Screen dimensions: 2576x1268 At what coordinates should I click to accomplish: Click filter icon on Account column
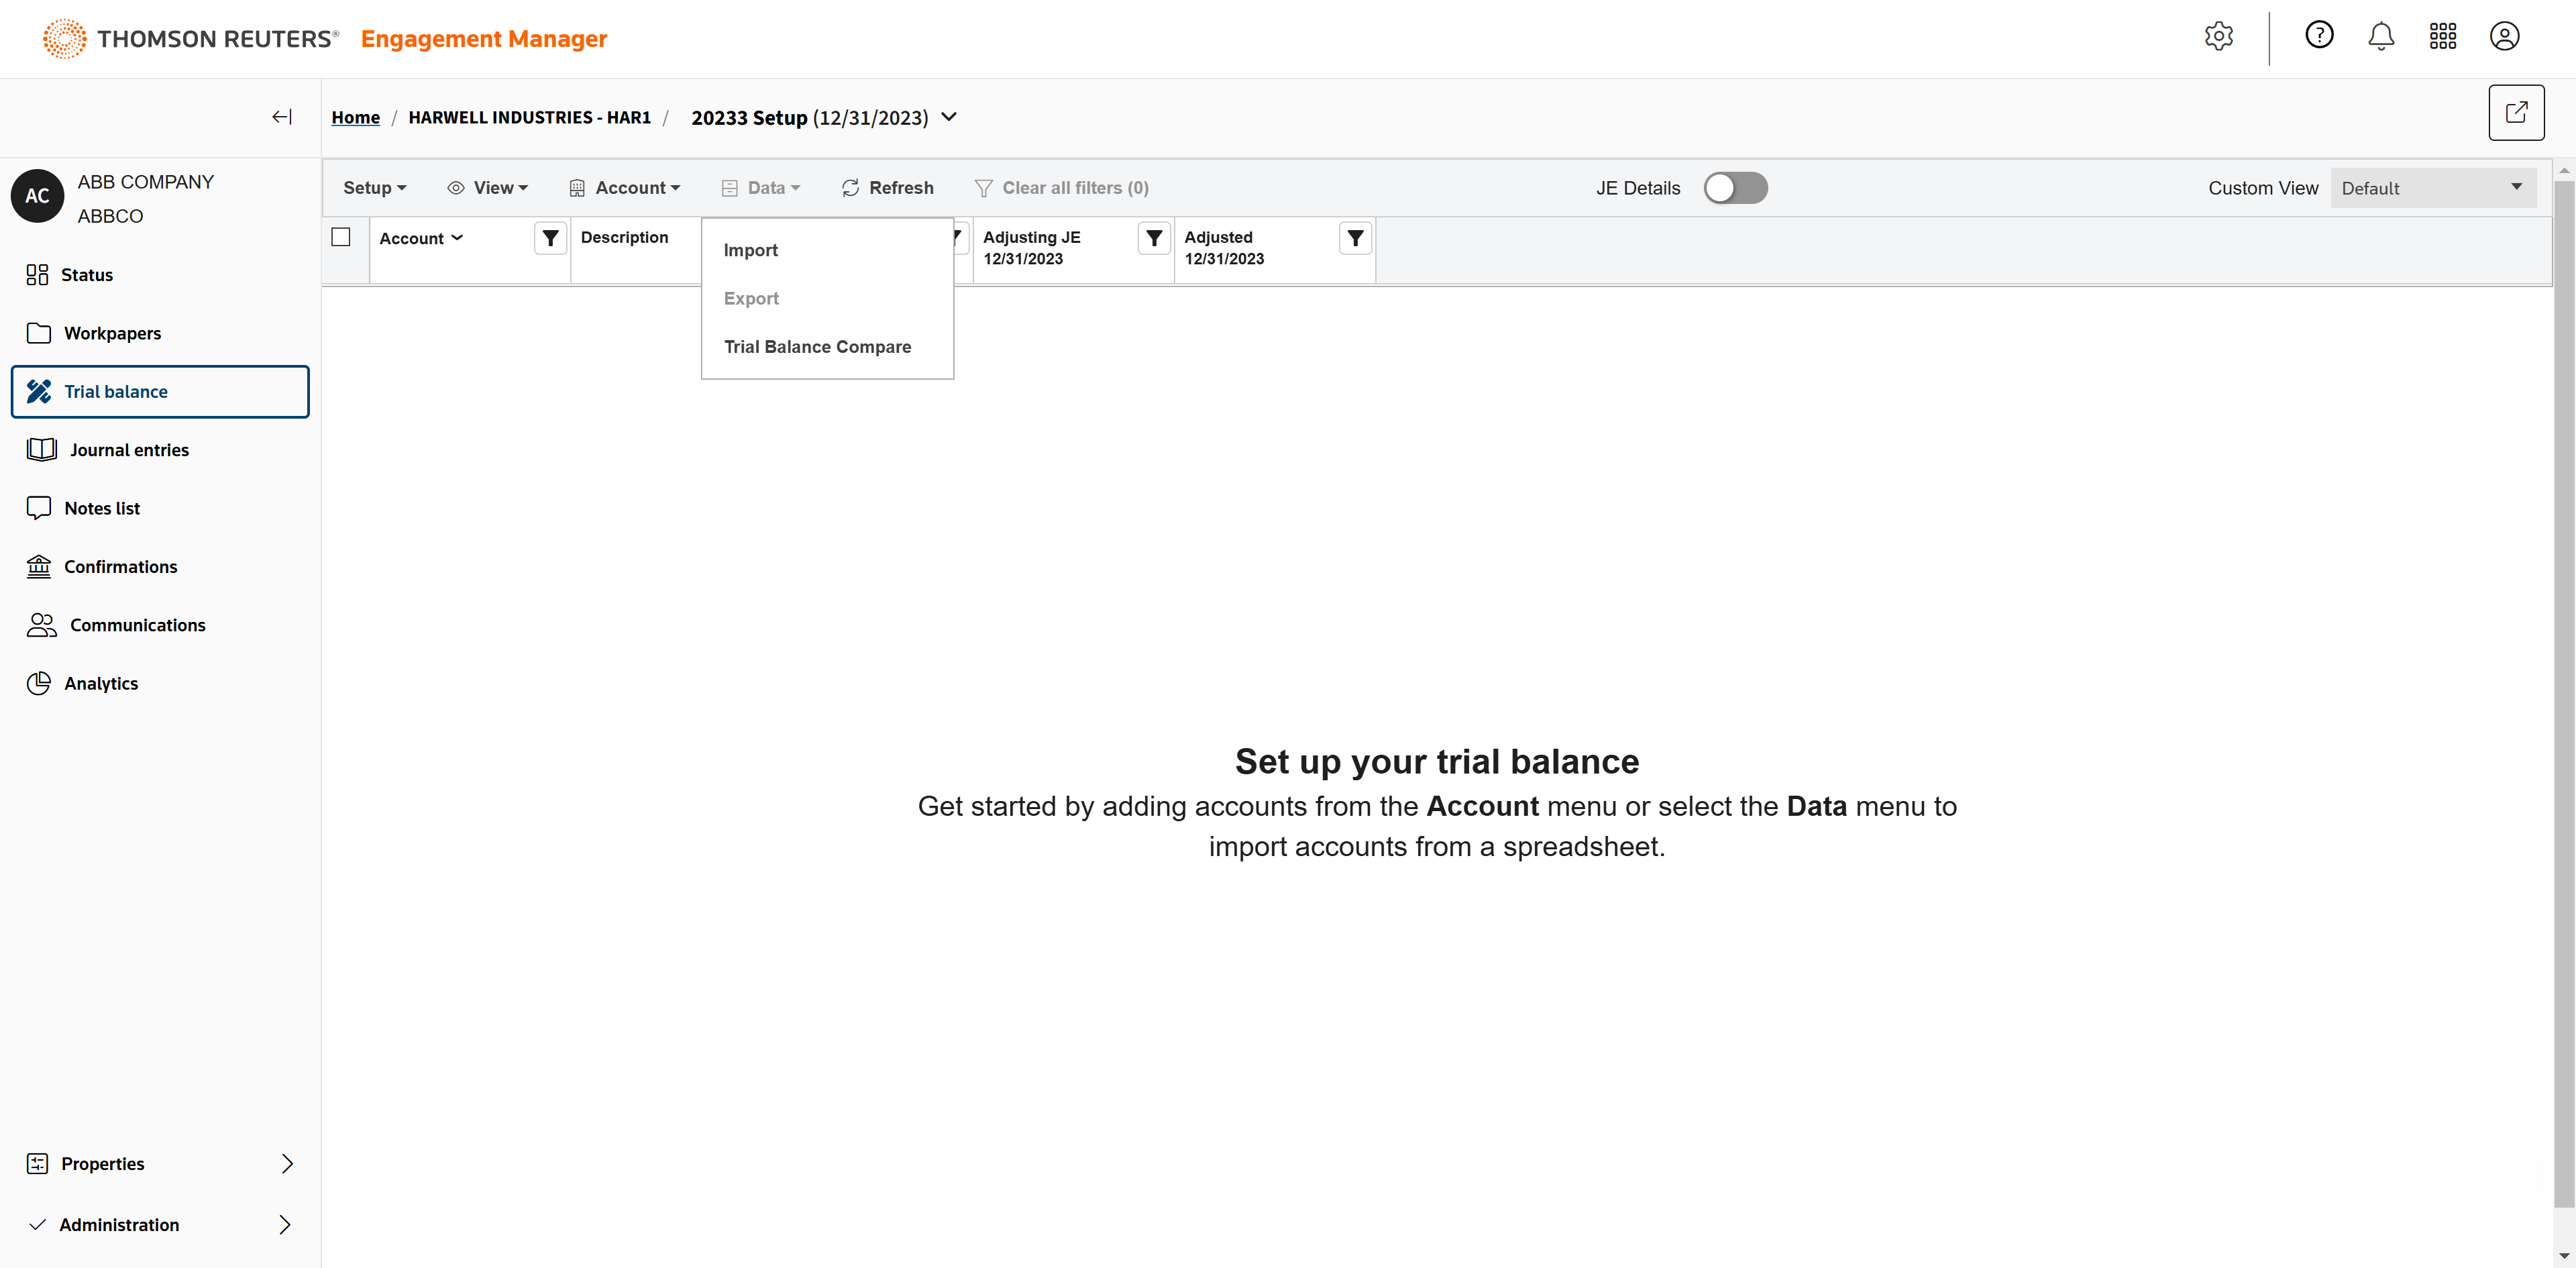(550, 238)
